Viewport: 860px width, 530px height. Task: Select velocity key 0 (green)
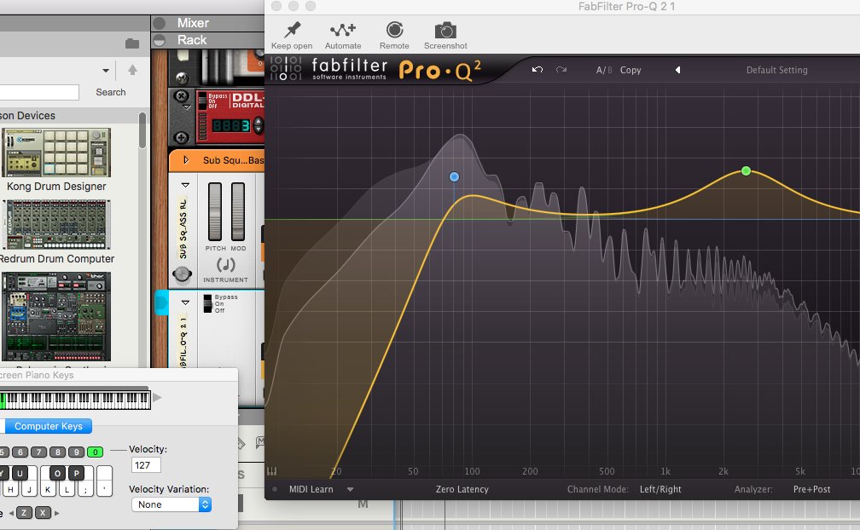[x=96, y=452]
